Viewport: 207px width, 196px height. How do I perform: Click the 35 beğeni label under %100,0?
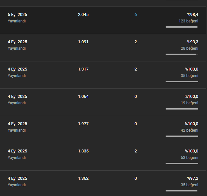189,76
